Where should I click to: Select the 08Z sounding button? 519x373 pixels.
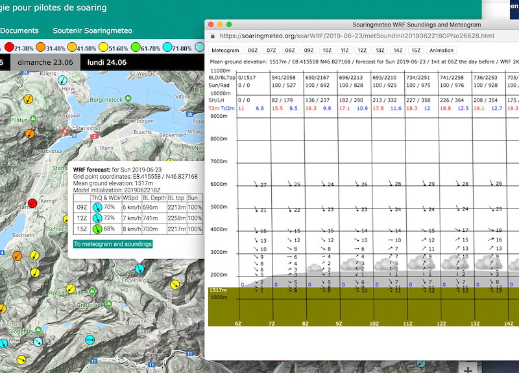[289, 51]
